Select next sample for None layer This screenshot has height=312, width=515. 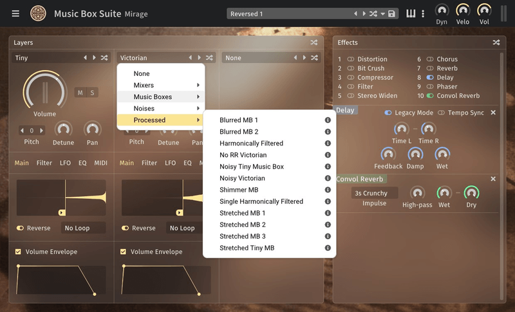pos(304,58)
